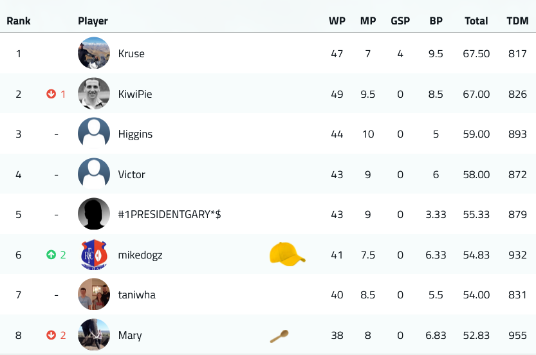This screenshot has width=536, height=355.
Task: Sort by the BP column header
Action: click(x=436, y=21)
